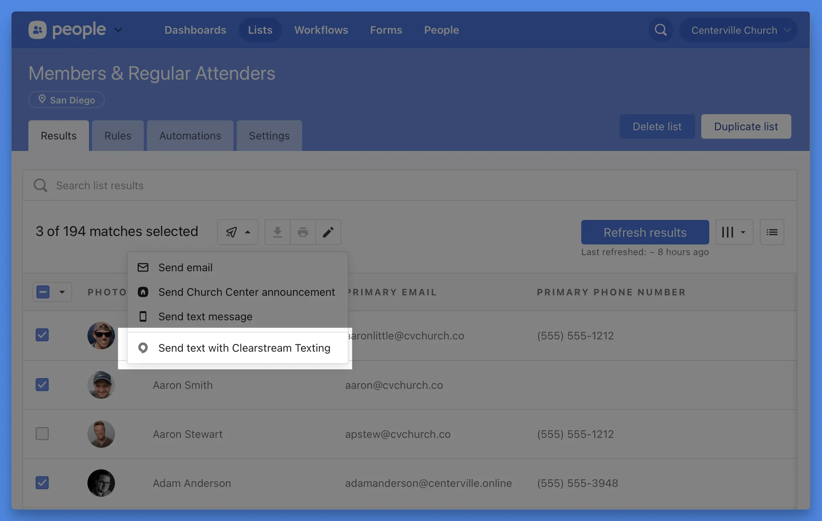The width and height of the screenshot is (822, 521).
Task: Uncheck Aaron Smith's row checkbox
Action: coord(42,385)
